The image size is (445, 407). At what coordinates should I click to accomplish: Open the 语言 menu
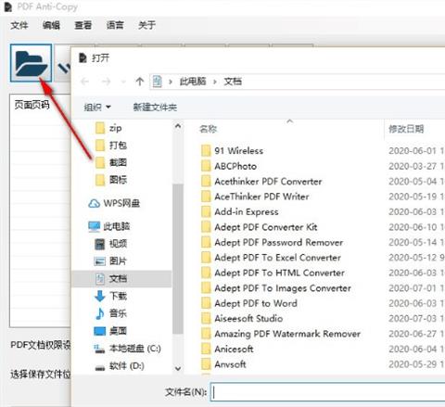point(115,25)
